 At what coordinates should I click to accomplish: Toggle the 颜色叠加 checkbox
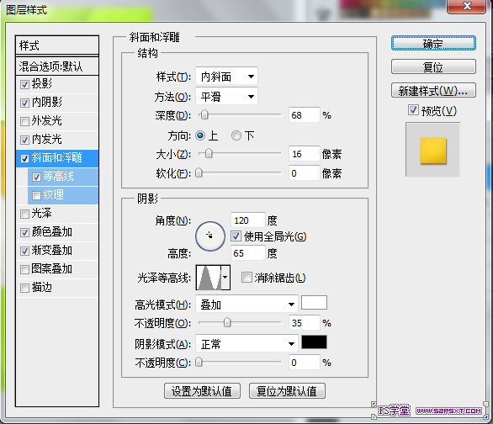pos(24,232)
